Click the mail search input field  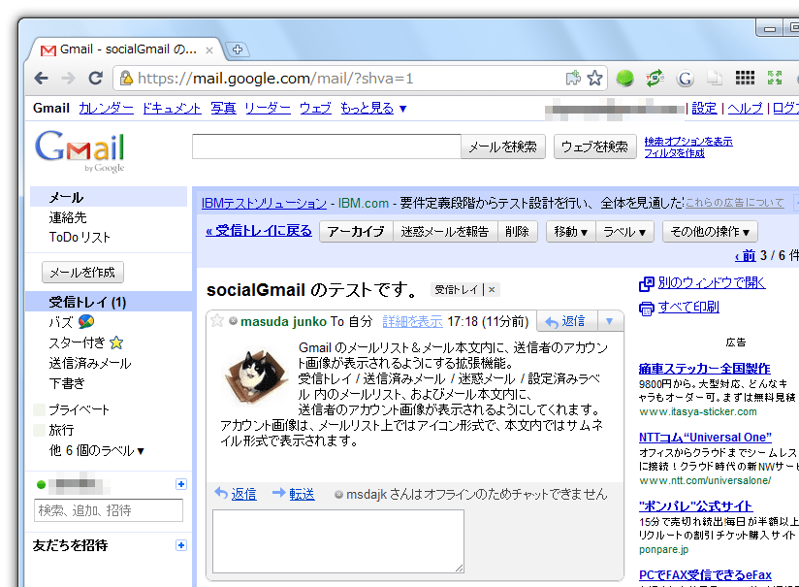pos(327,147)
